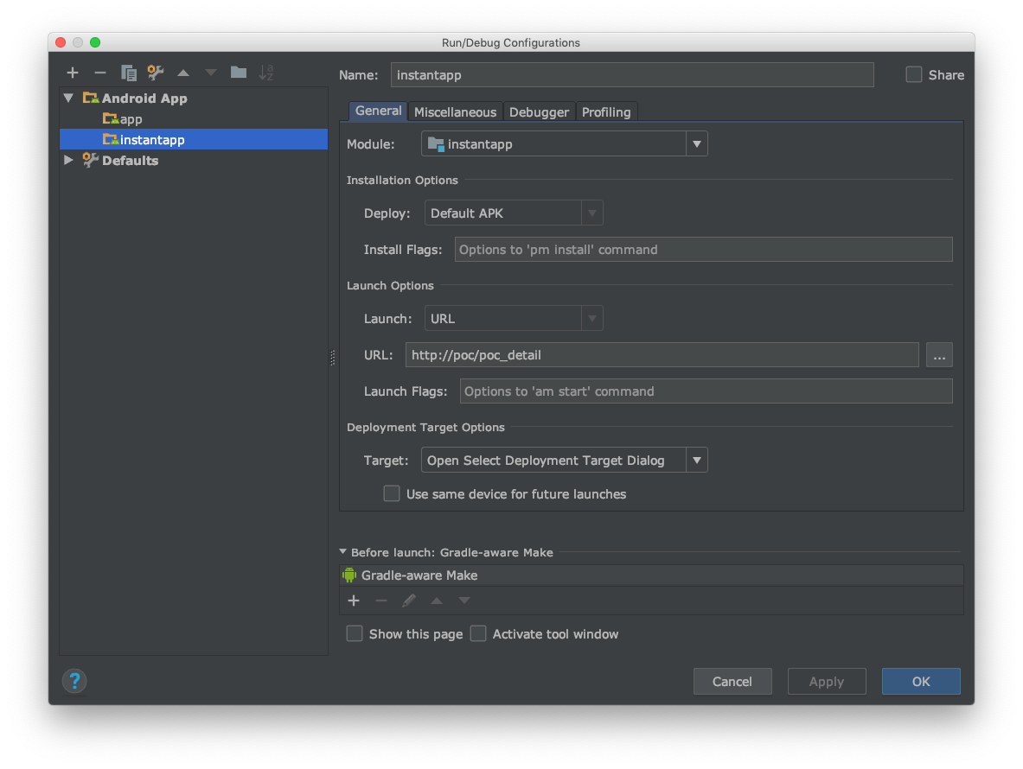Add a new configuration with plus icon

73,73
